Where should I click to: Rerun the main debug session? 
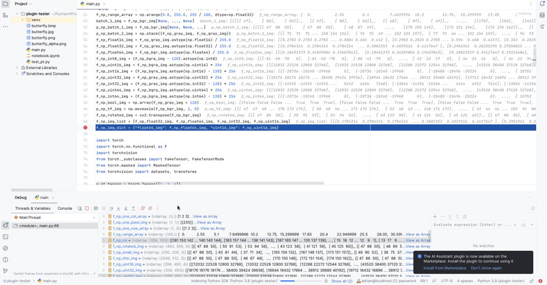[x=79, y=209]
